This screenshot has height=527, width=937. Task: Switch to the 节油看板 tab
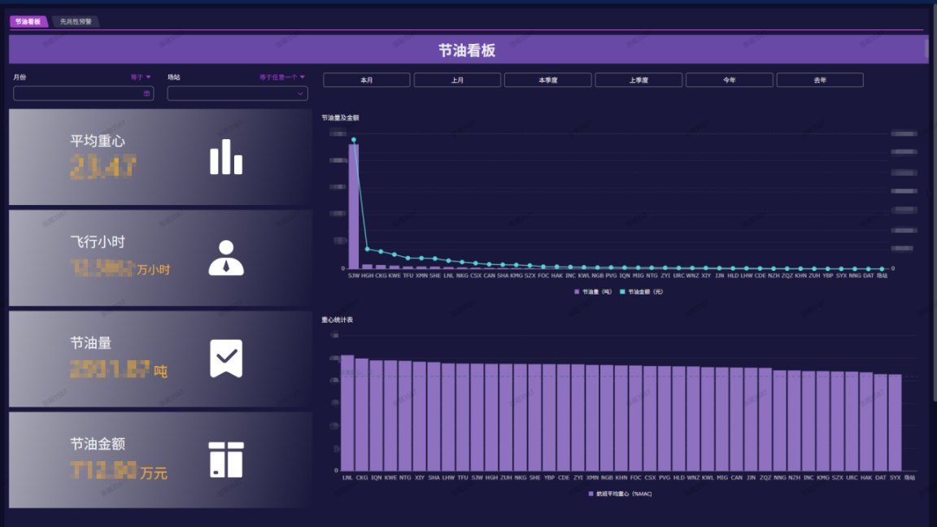(x=28, y=21)
